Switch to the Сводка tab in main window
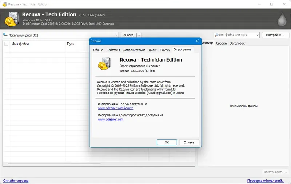The height and width of the screenshot is (184, 291). [x=221, y=43]
